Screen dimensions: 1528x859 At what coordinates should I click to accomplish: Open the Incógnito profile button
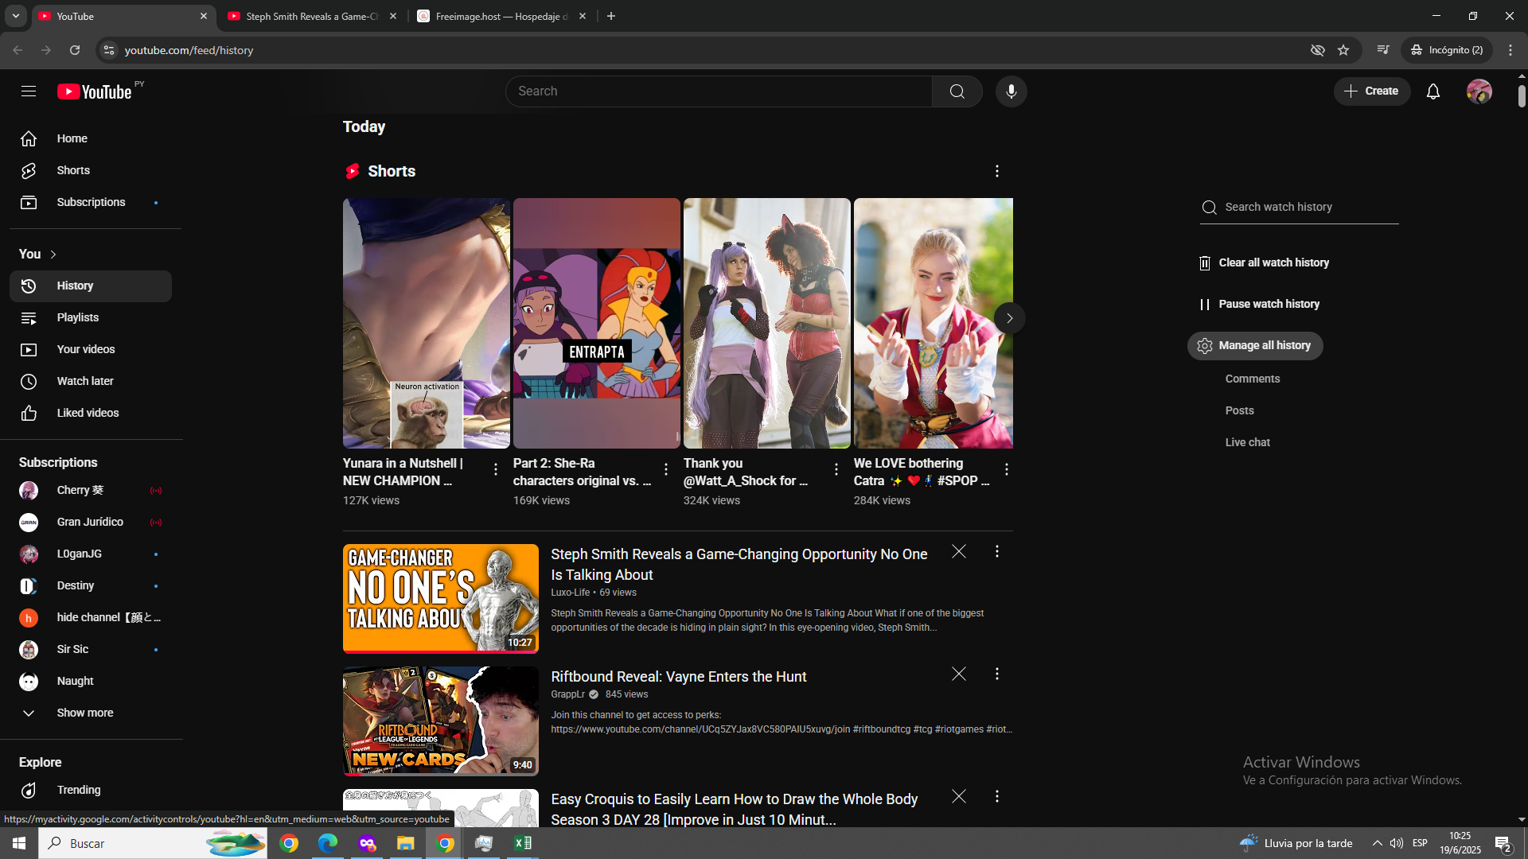coord(1447,50)
